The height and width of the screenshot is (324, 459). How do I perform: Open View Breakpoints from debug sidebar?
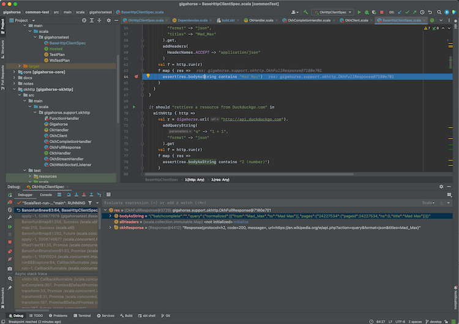pyautogui.click(x=10, y=251)
